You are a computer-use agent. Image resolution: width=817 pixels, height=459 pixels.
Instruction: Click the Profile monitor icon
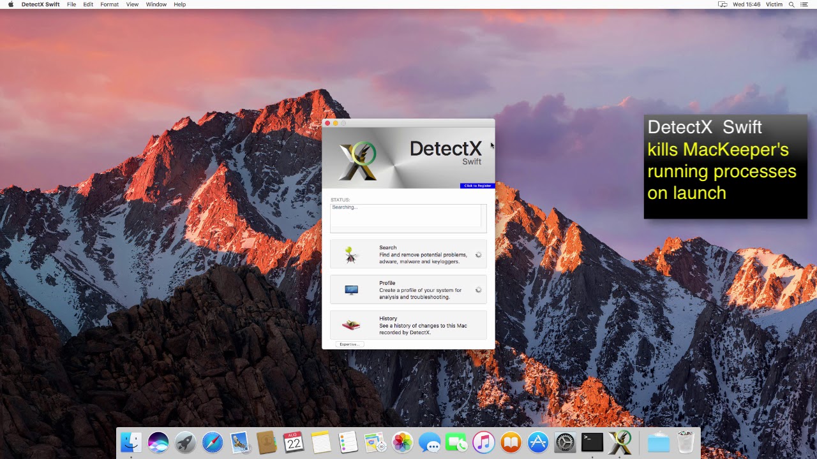point(351,290)
